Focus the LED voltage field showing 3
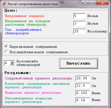111x108 pixels. tap(79, 23)
